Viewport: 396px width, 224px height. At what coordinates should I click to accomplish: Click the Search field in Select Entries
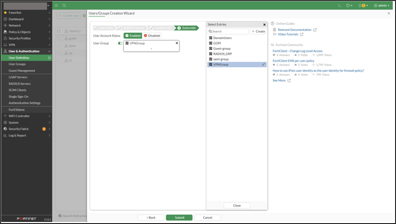(x=229, y=31)
